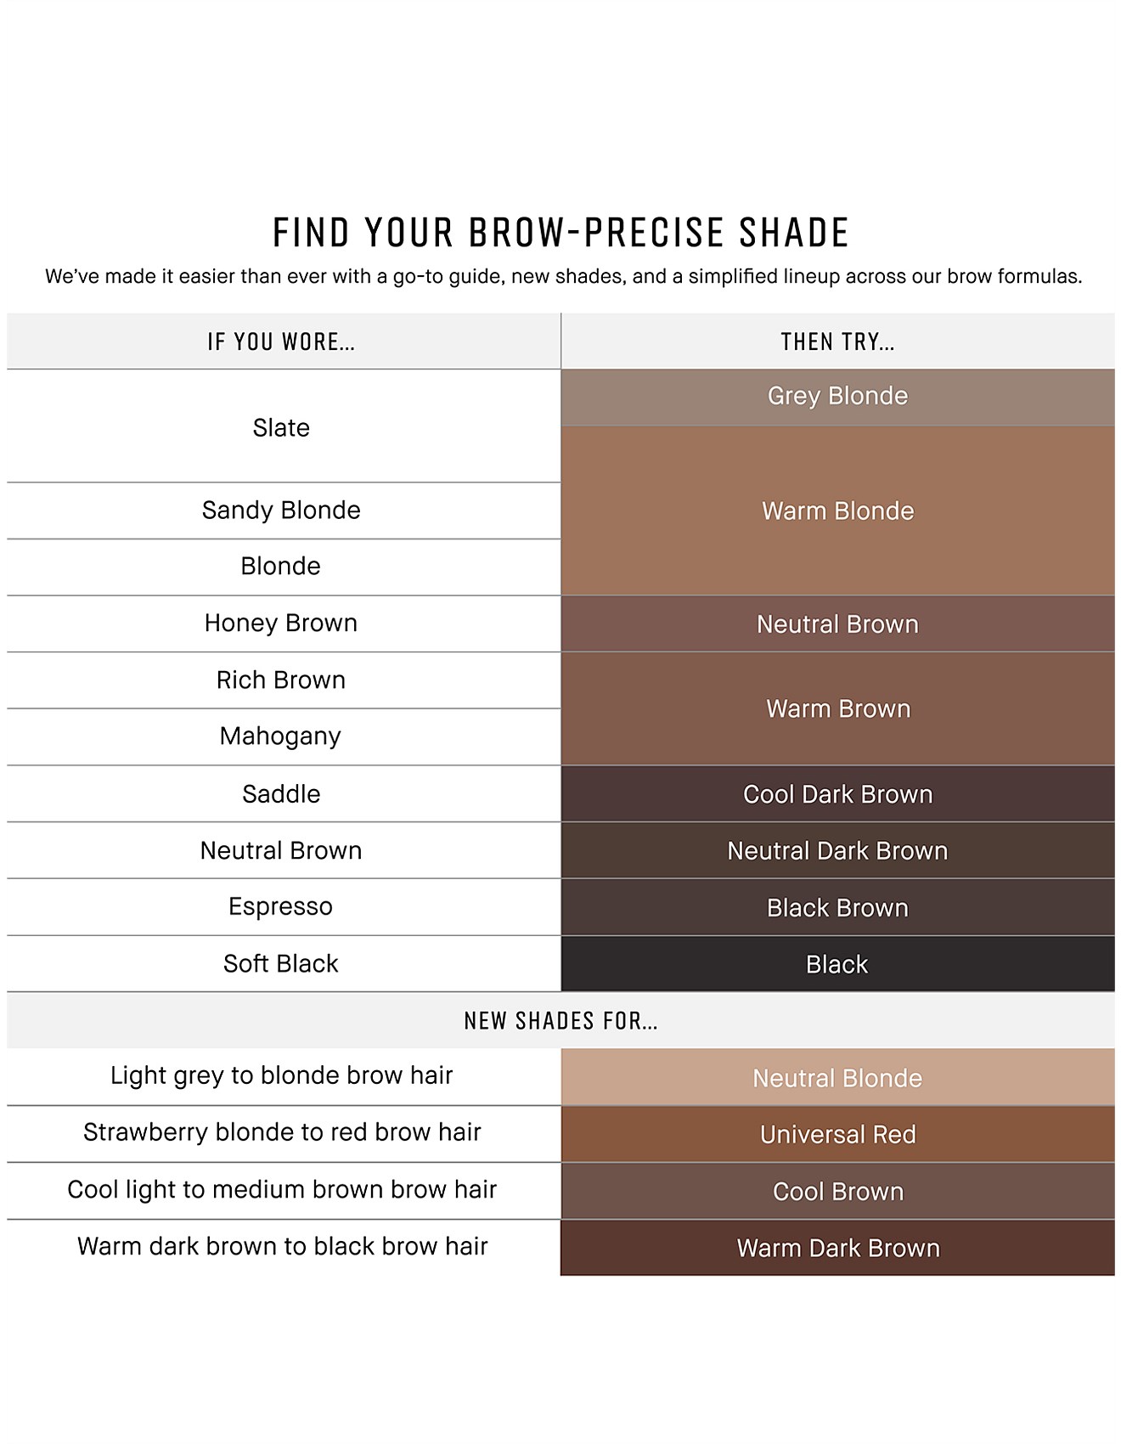Click the Grey Blonde color swatch

coord(837,397)
